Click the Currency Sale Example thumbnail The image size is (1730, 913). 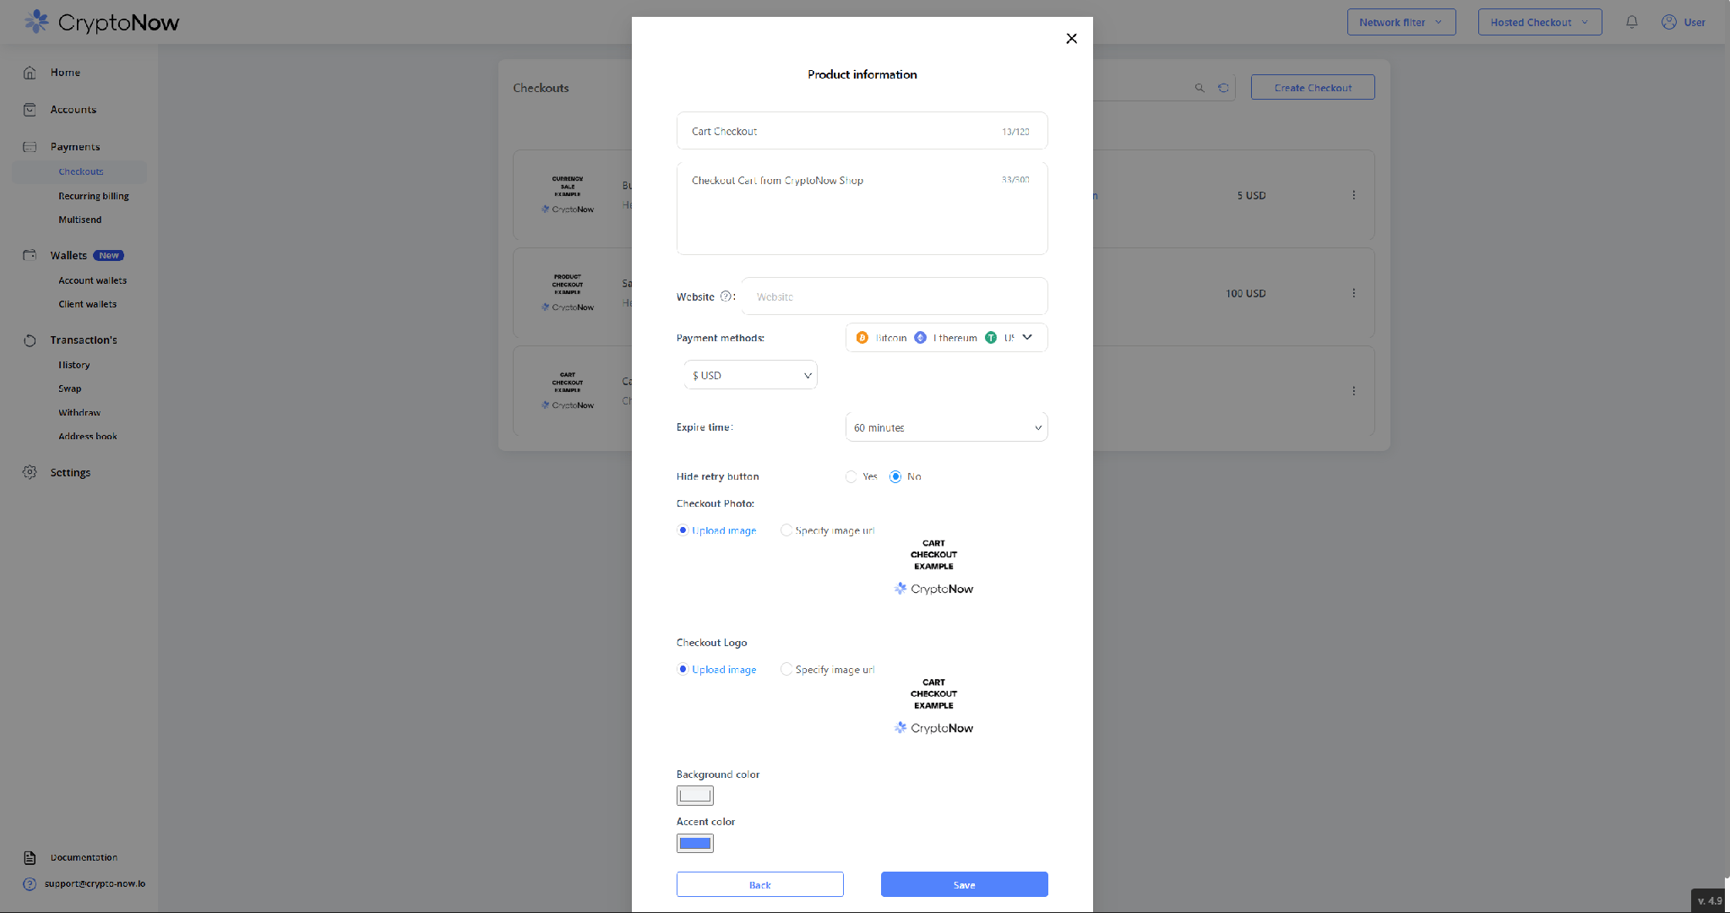(x=568, y=195)
